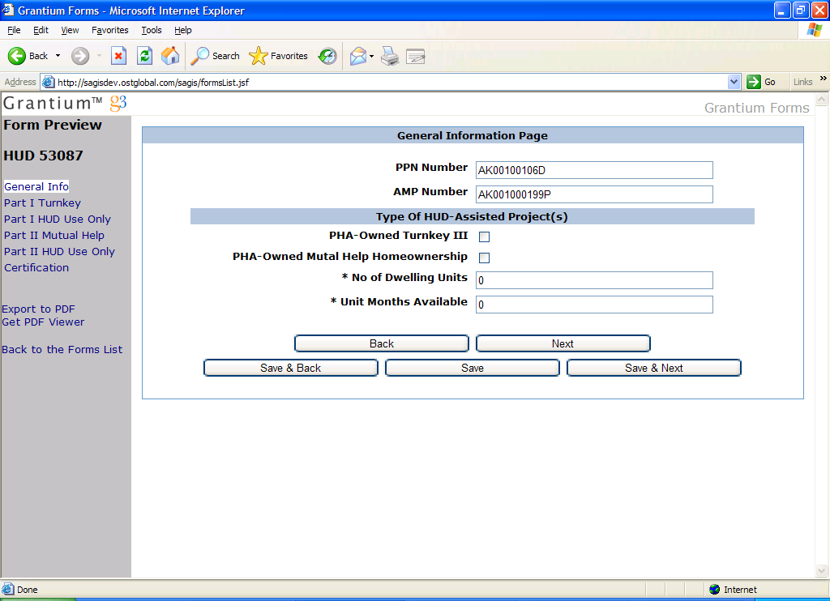Click Back to the Forms List link
The height and width of the screenshot is (601, 830).
[x=62, y=350]
